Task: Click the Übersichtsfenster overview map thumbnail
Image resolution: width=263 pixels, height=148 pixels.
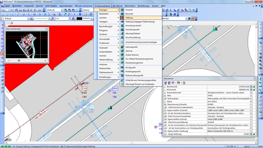Action: [x=27, y=44]
